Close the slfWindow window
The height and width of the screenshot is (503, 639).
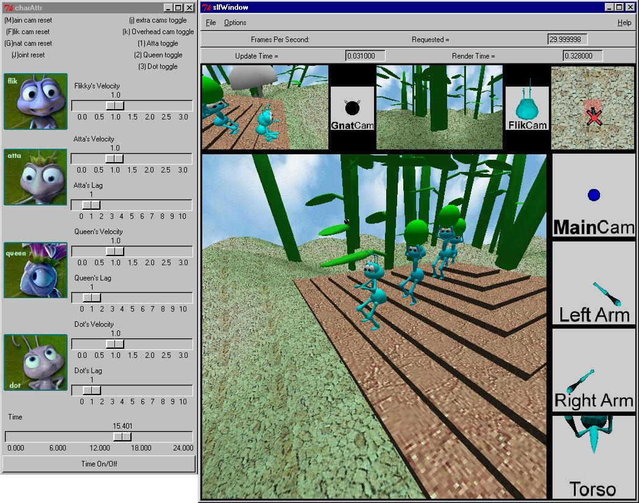coord(630,7)
